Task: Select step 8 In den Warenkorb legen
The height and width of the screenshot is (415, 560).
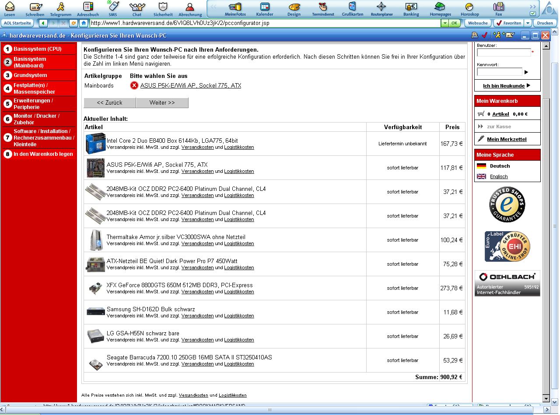Action: point(38,154)
